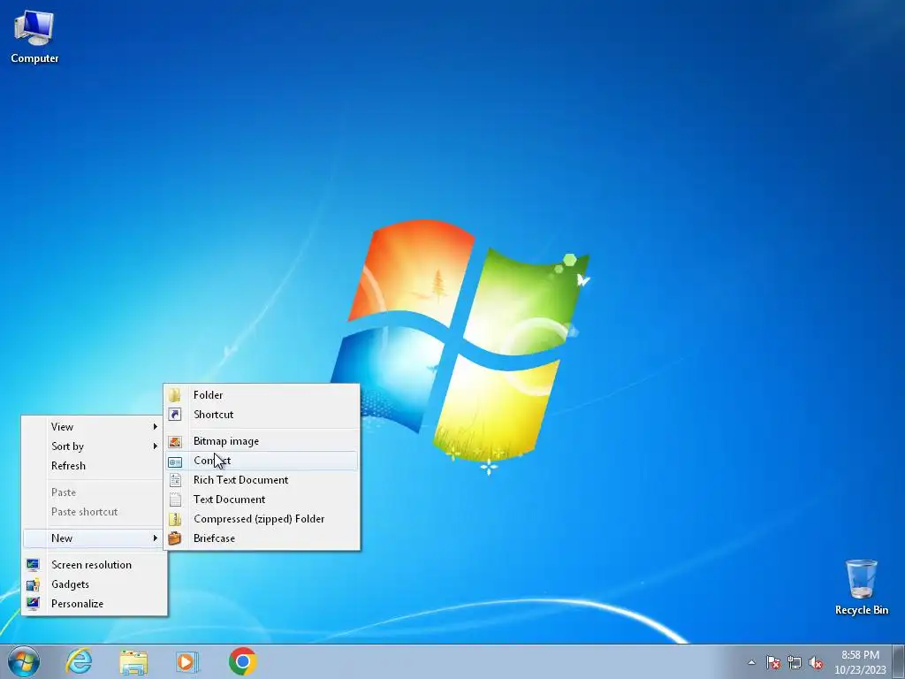Open the Windows Start orb
Screen dimensions: 905x679
(x=24, y=661)
